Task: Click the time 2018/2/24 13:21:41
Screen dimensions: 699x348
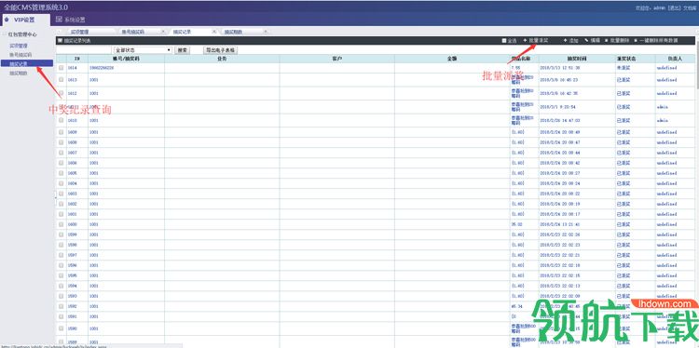Action: coord(560,224)
